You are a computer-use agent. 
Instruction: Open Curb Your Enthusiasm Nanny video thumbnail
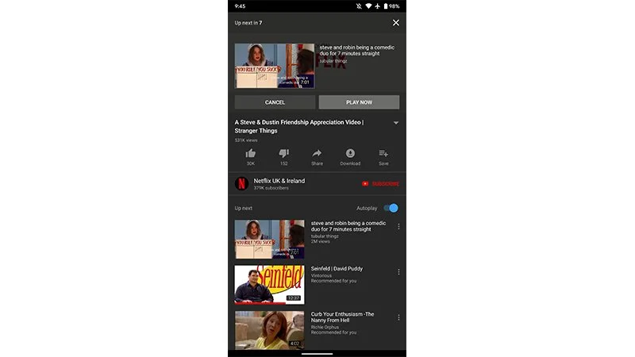click(269, 330)
